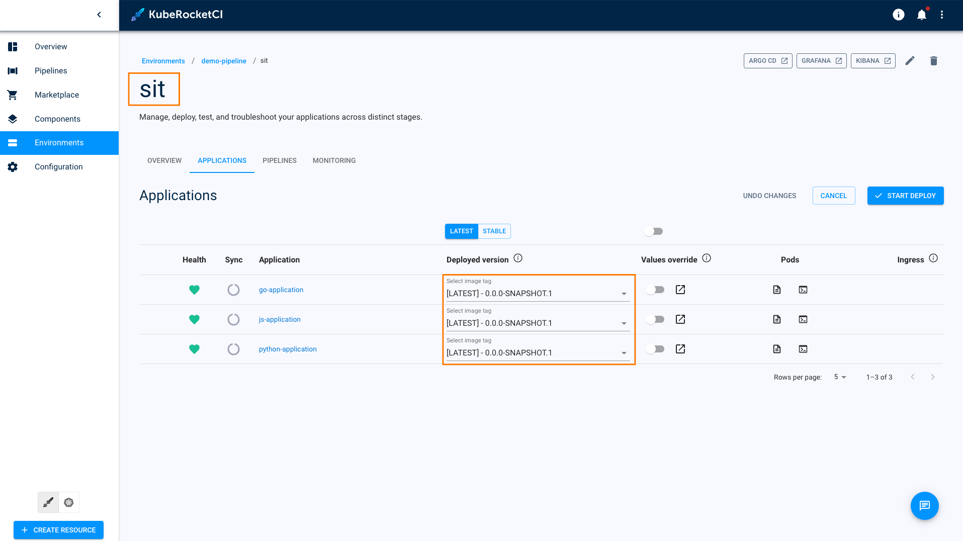Collapse the sidebar with chevron arrow
This screenshot has width=963, height=541.
coord(99,15)
